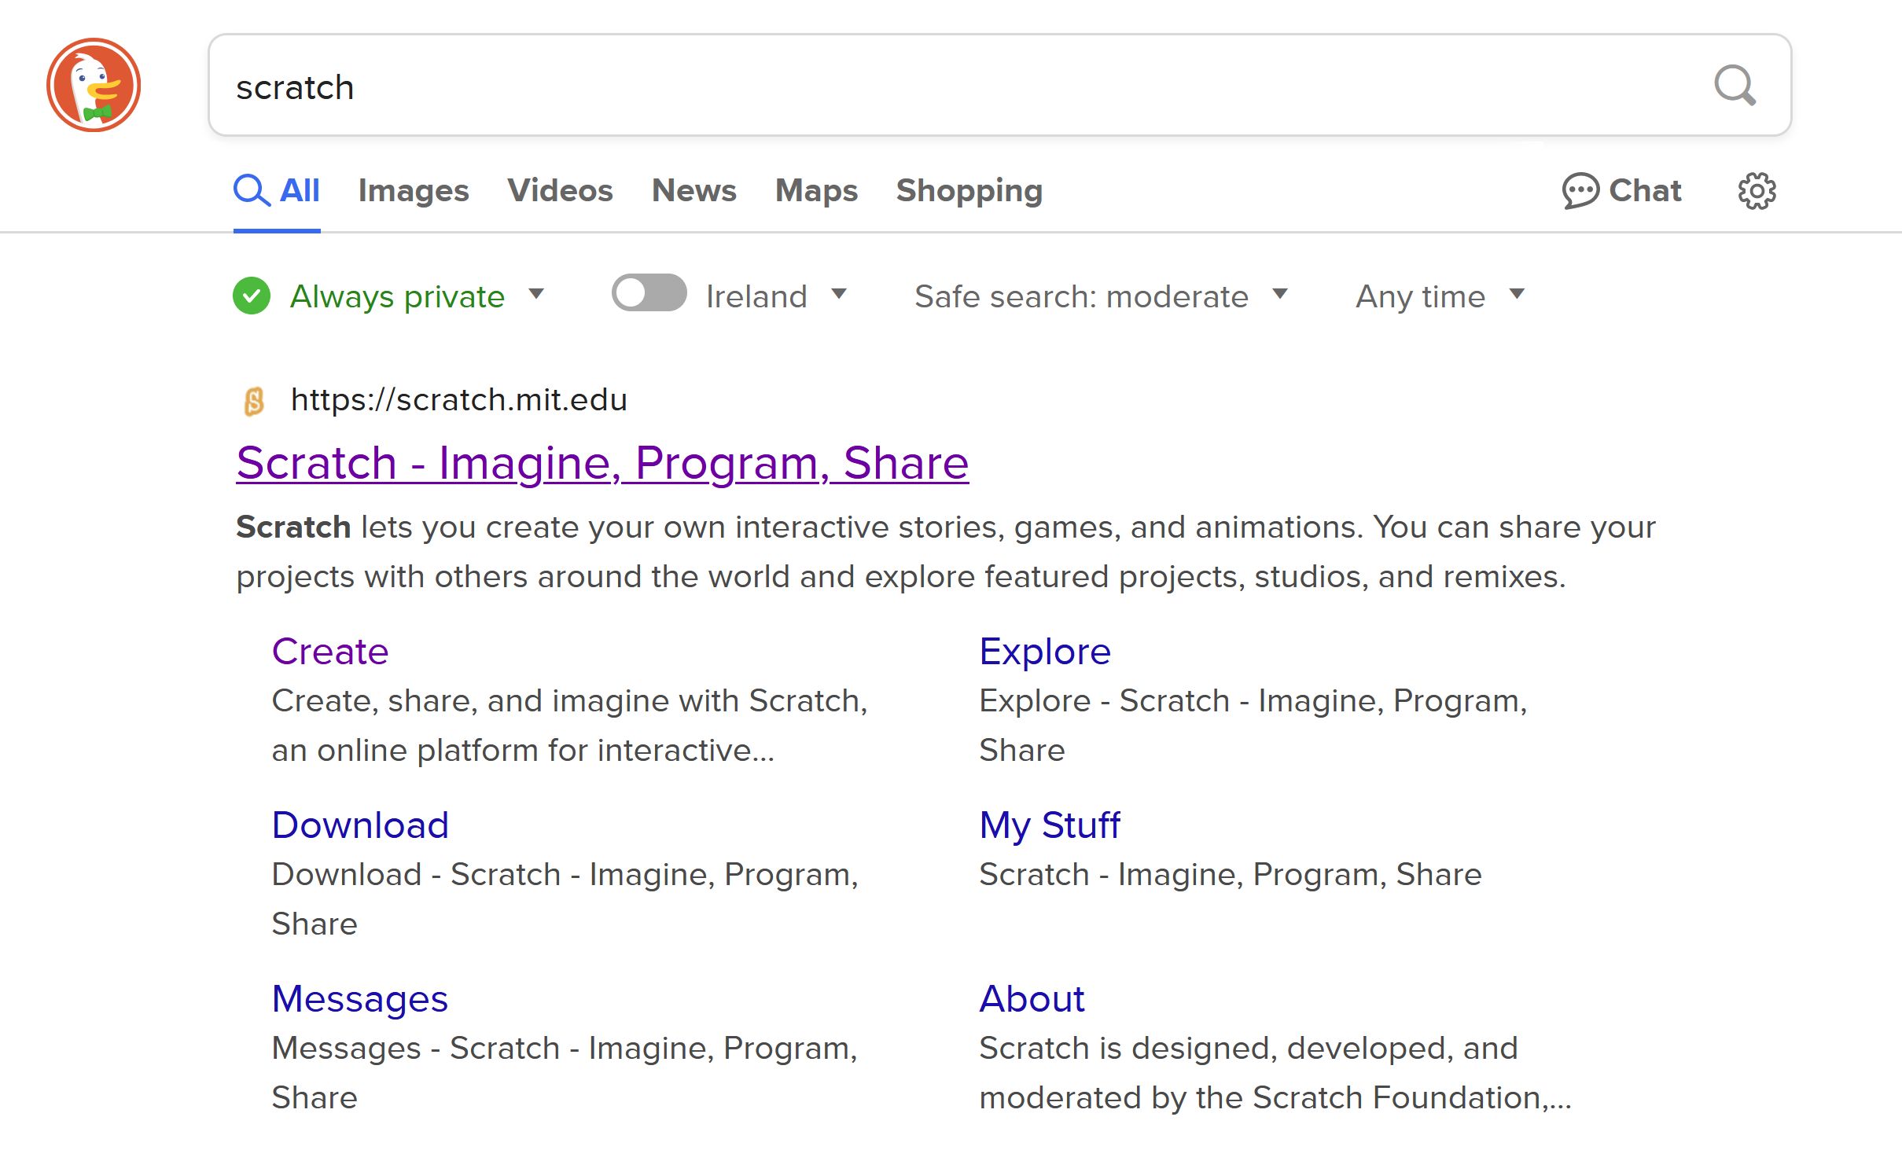The width and height of the screenshot is (1902, 1172).
Task: Click the Scratch favicon next to URL
Action: pyautogui.click(x=254, y=401)
